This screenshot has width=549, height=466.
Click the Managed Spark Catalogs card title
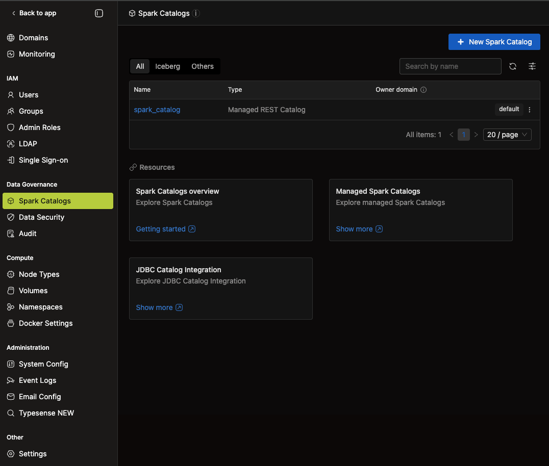[378, 191]
